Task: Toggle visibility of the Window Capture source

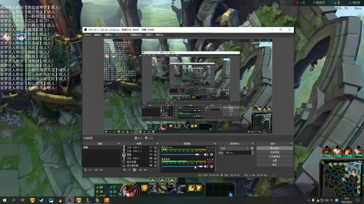Action: [x=151, y=162]
